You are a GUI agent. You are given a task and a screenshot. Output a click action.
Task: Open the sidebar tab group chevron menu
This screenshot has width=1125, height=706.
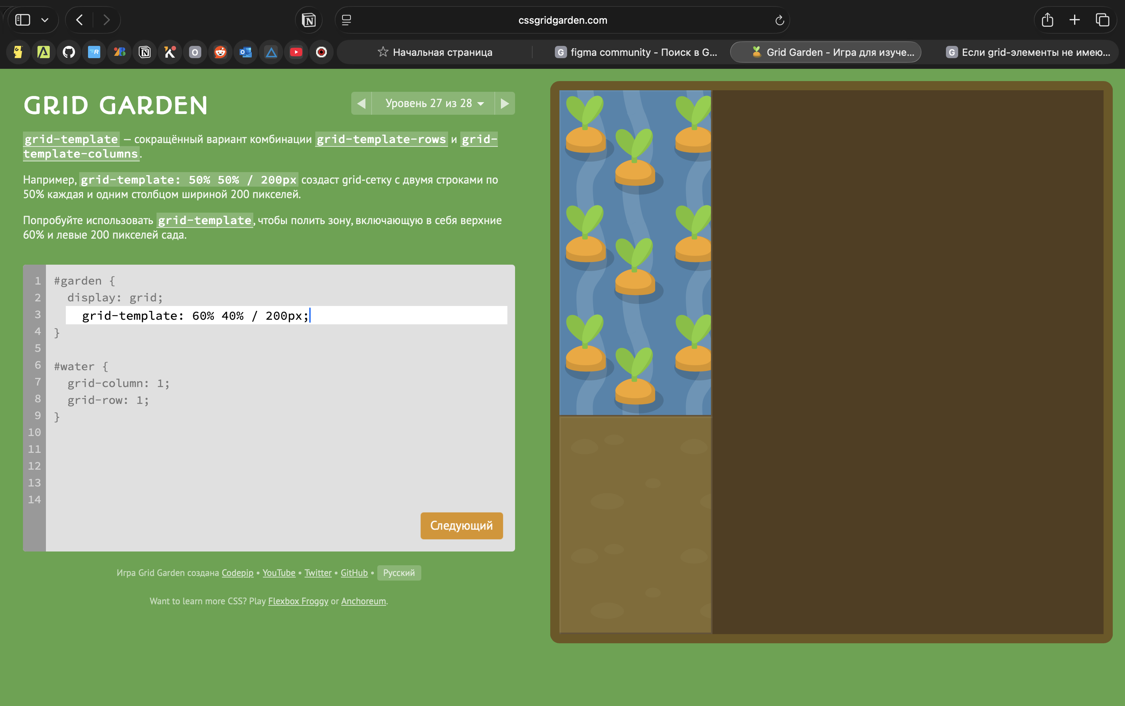click(45, 20)
